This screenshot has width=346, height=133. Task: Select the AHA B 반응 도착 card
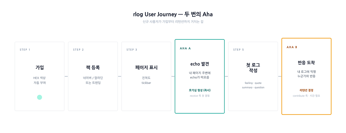point(307,76)
